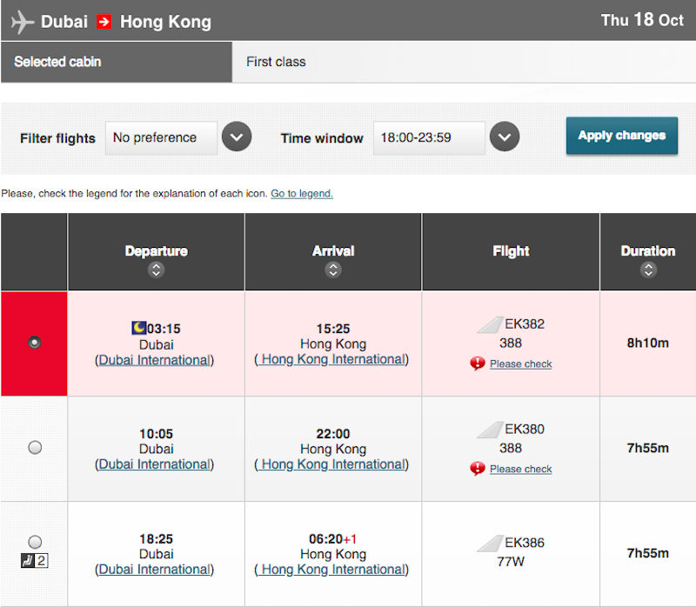Sort flights by the Duration column arrows
This screenshot has height=607, width=696.
[x=648, y=270]
